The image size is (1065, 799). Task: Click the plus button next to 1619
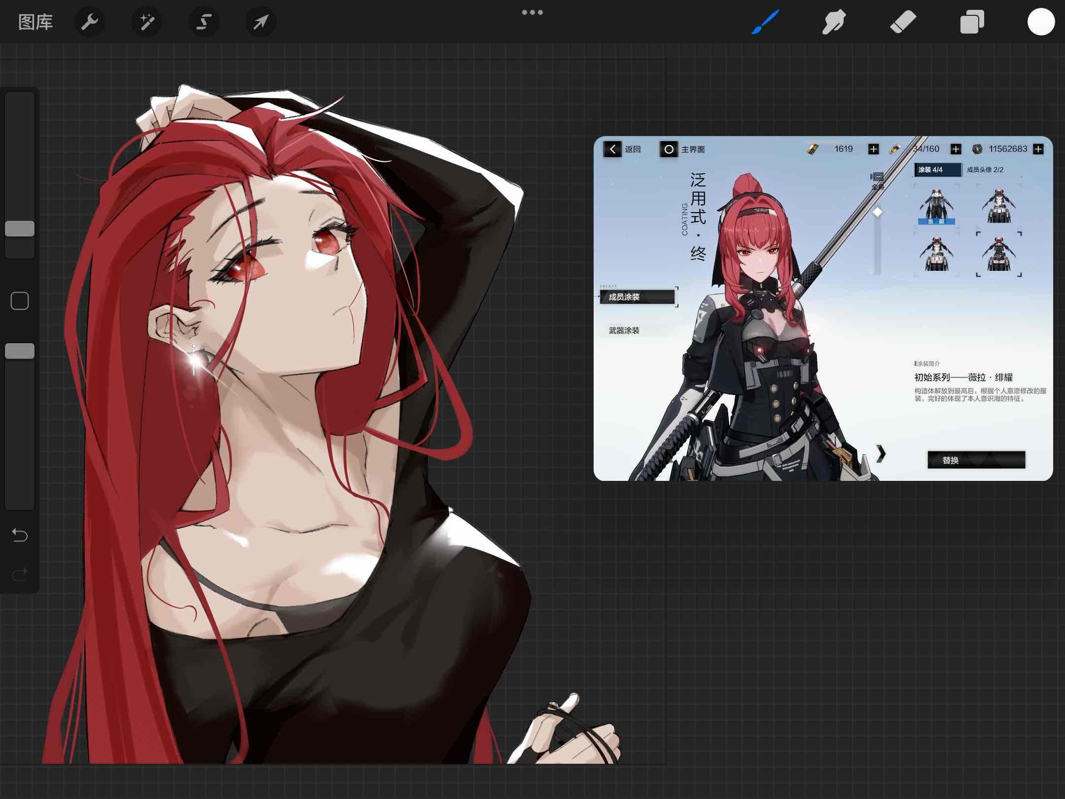pyautogui.click(x=873, y=149)
